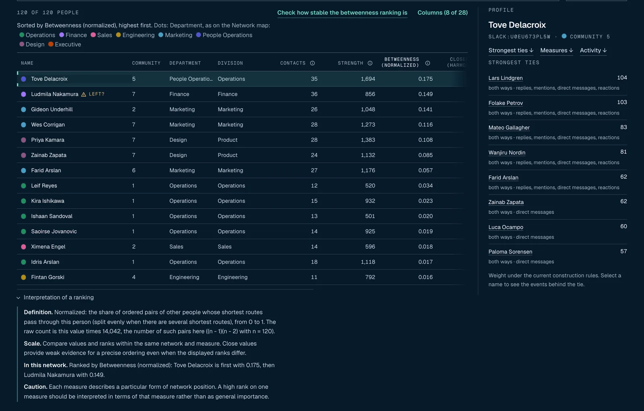Image resolution: width=644 pixels, height=411 pixels.
Task: Click Community 5 dot in profile
Action: coord(564,36)
